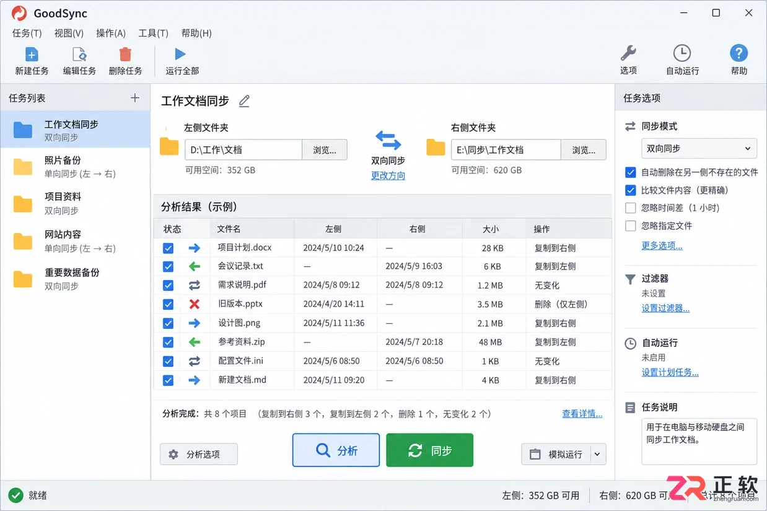
Task: Open 自动运行 clock toolbar icon
Action: click(682, 53)
